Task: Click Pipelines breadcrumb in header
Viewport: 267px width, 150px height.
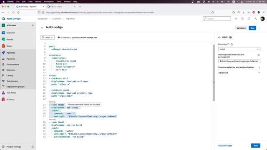Action: [71, 19]
